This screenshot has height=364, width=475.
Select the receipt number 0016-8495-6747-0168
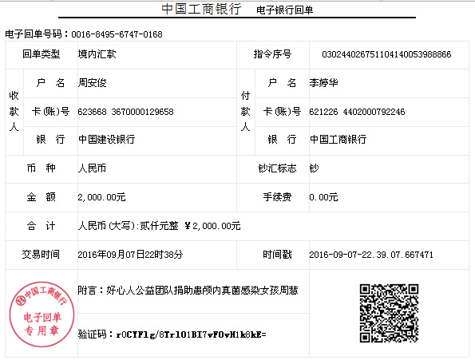(x=117, y=34)
